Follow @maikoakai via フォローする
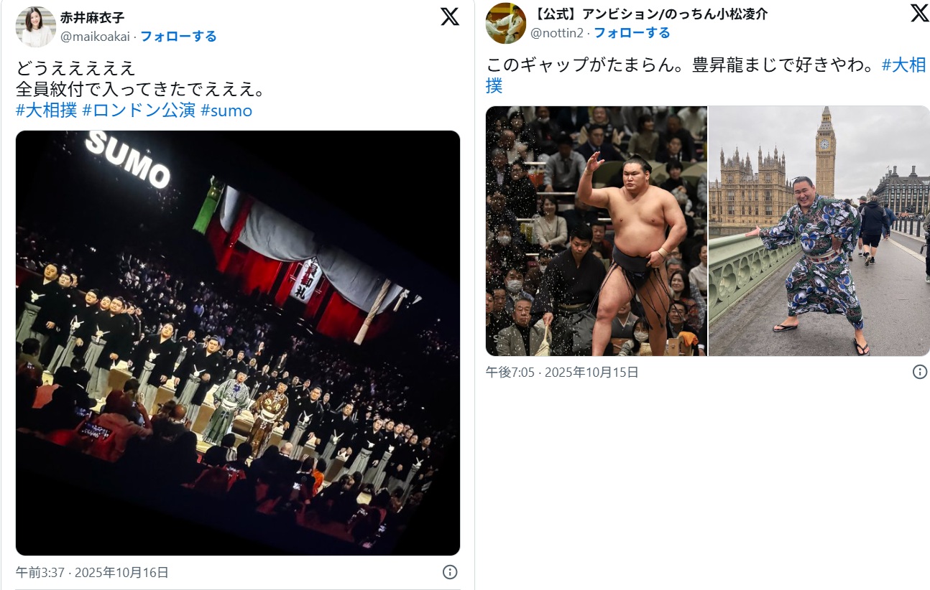 178,36
